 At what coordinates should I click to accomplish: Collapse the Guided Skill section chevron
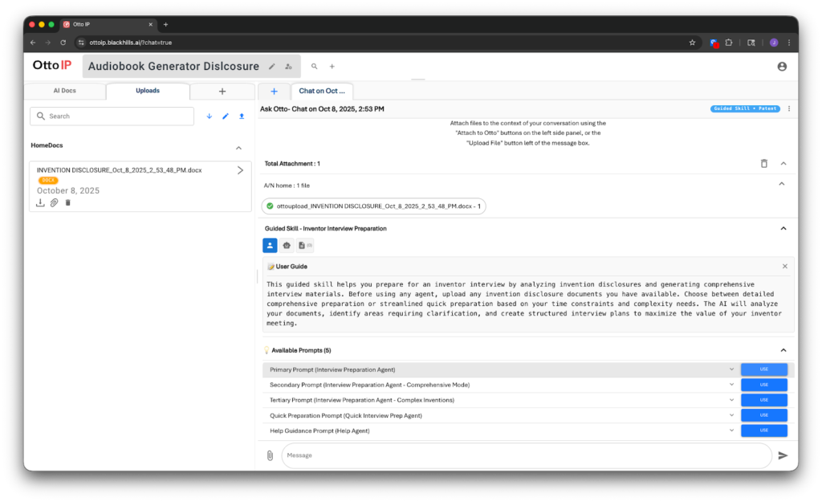(x=783, y=228)
